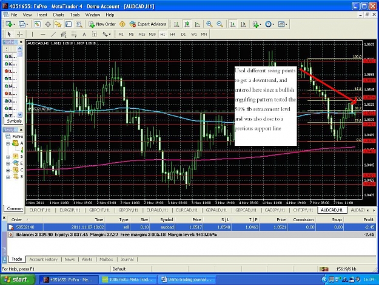Switch timeframe to M1
This screenshot has height=285, width=379.
[x=121, y=35]
